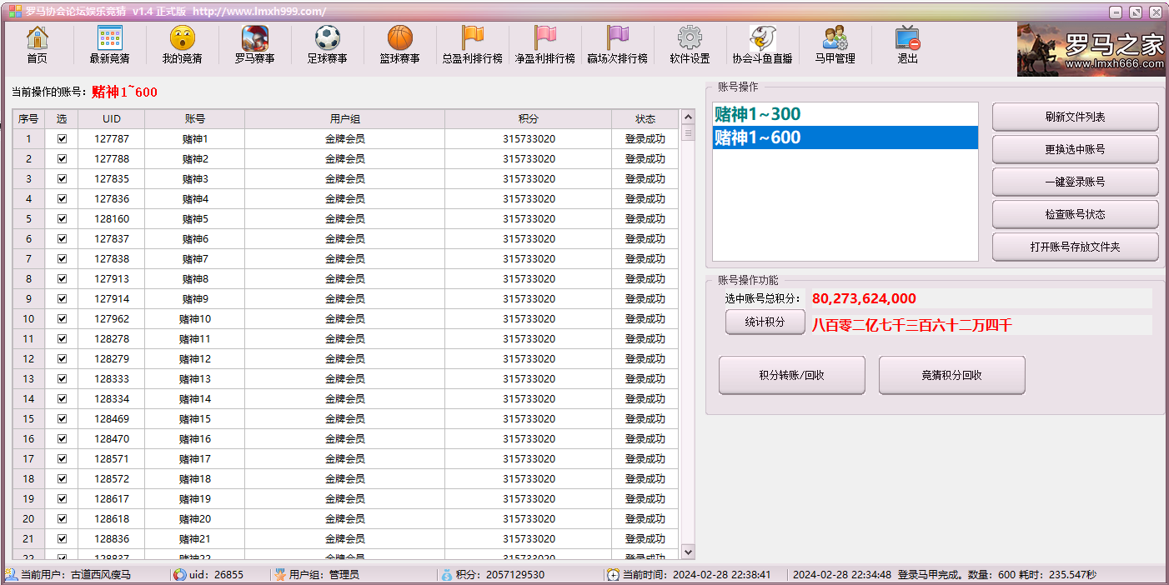Click the 一键登录账号 button
Viewport: 1169px width, 585px height.
tap(1075, 182)
